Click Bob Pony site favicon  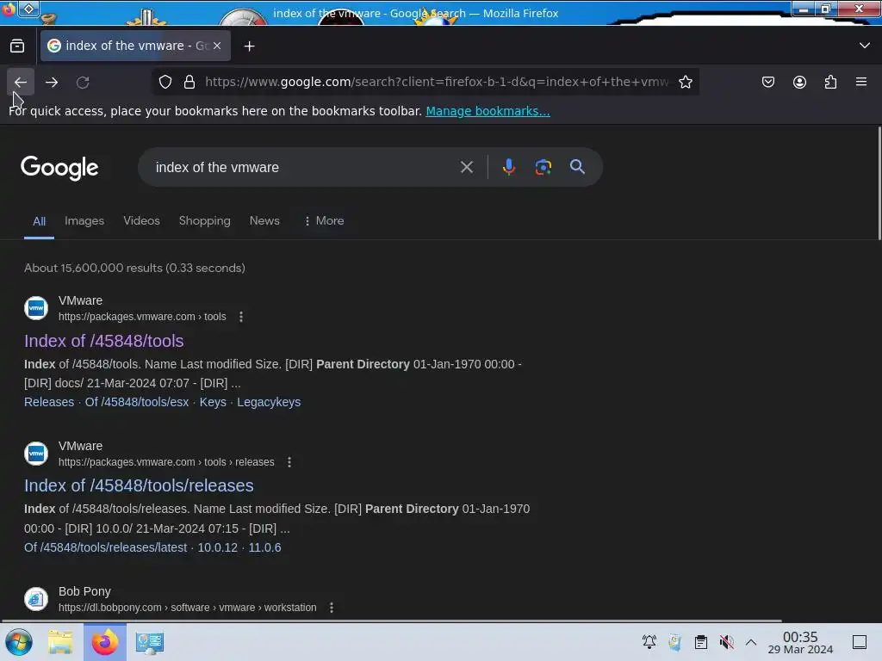pos(36,599)
